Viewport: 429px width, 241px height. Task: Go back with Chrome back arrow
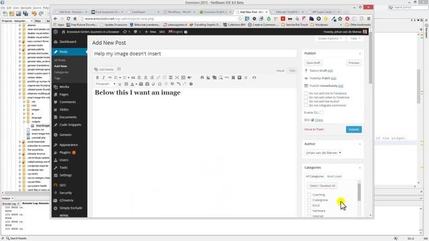(x=56, y=19)
